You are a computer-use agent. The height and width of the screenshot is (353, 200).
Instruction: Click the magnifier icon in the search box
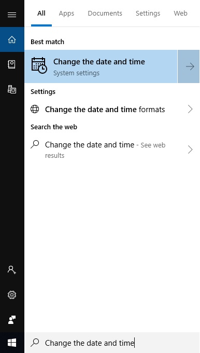pos(35,343)
